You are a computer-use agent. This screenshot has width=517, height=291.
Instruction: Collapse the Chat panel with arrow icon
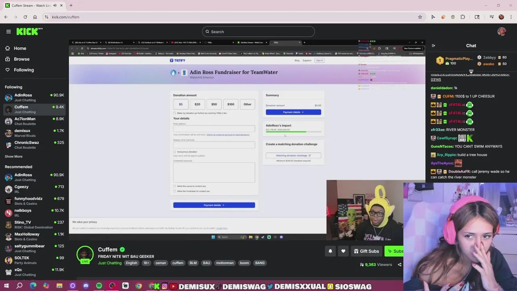point(433,46)
